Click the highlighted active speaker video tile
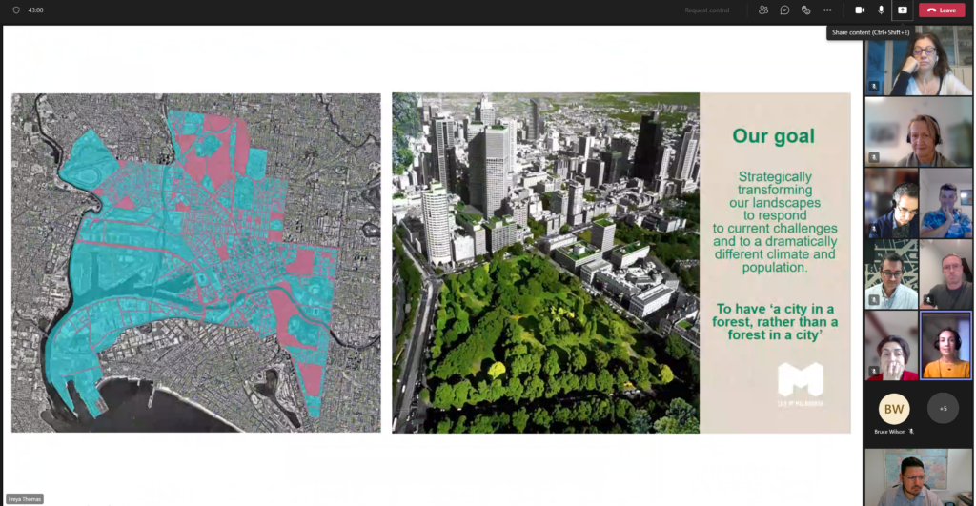 (x=945, y=346)
